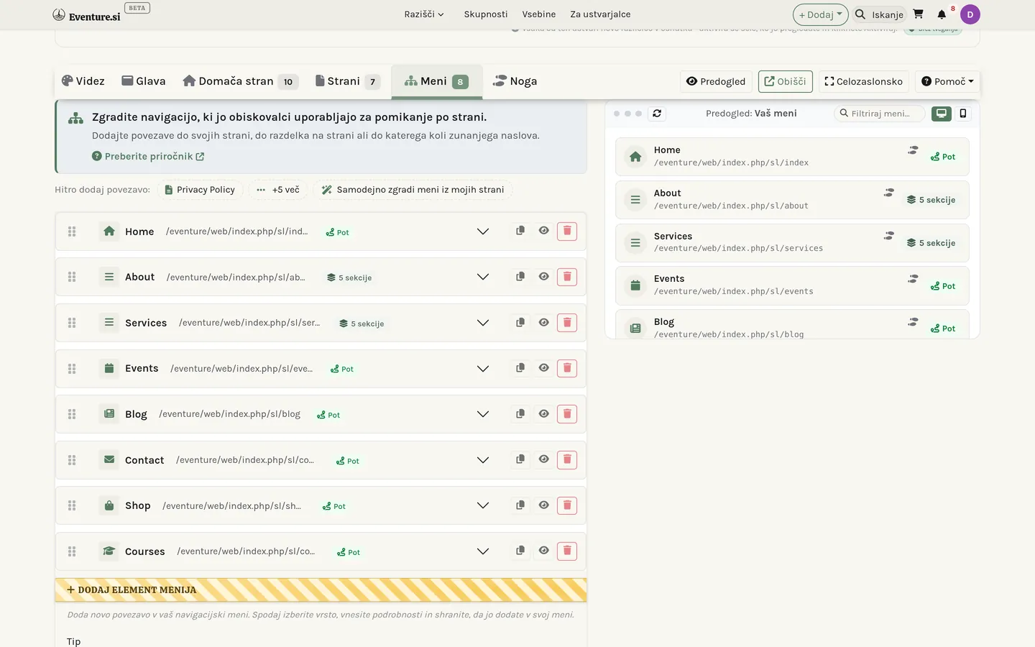Viewport: 1035px width, 647px height.
Task: Switch to the Videz tab
Action: click(83, 81)
